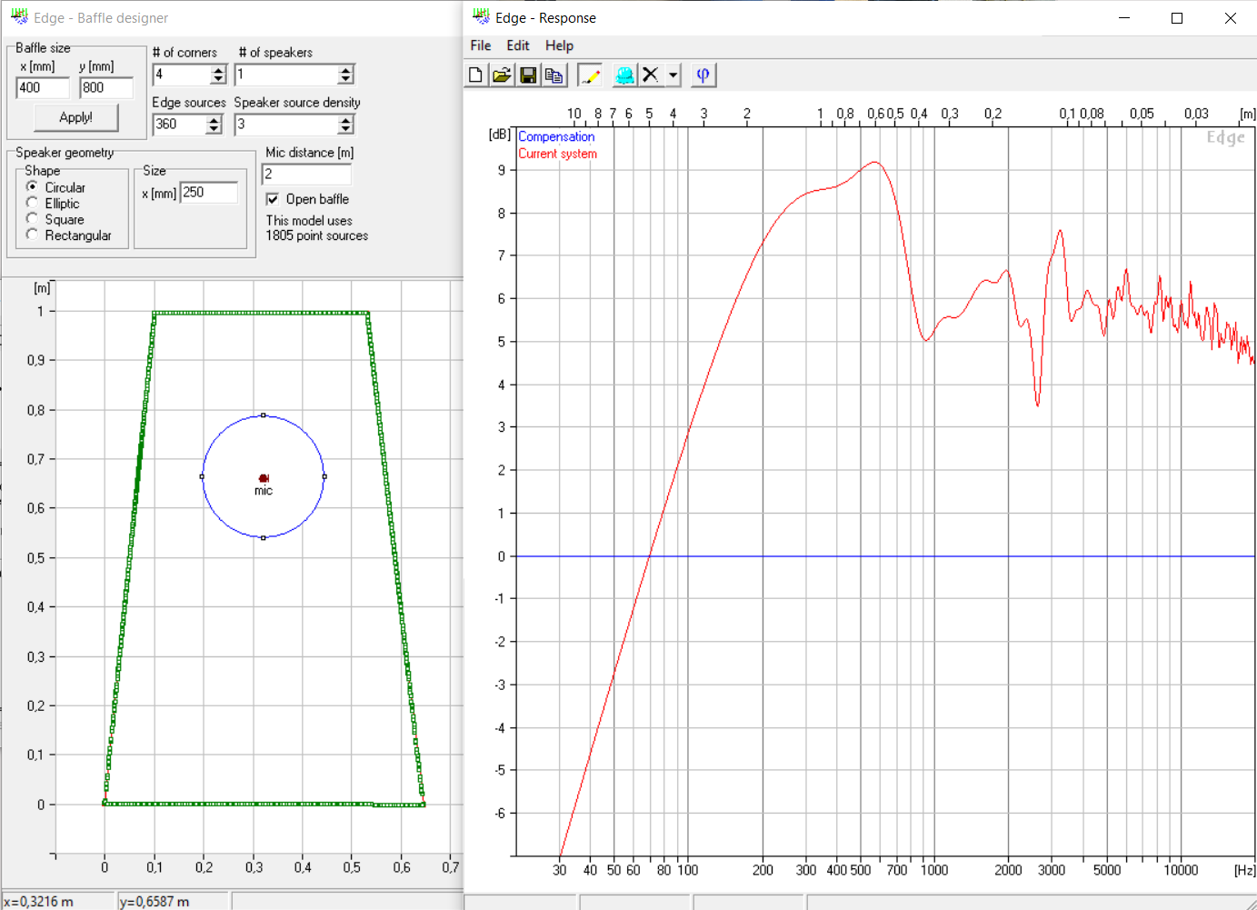Open the File menu
The image size is (1257, 910).
click(481, 45)
